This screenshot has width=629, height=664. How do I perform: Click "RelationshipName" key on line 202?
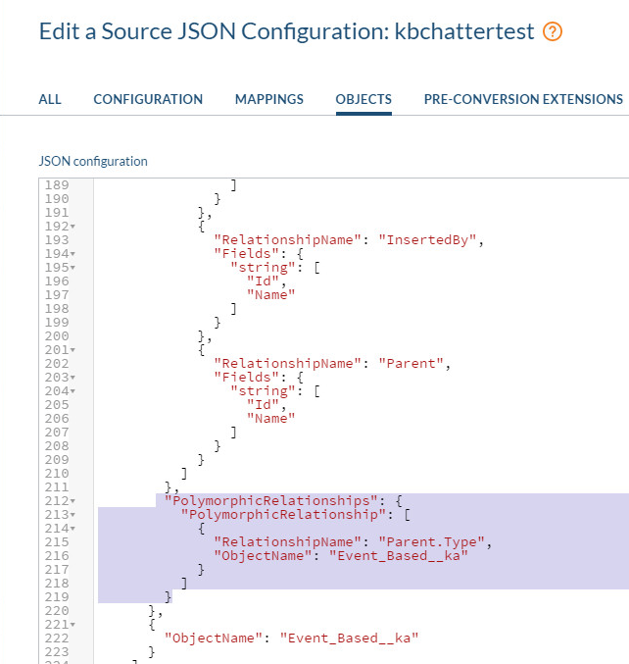(287, 364)
